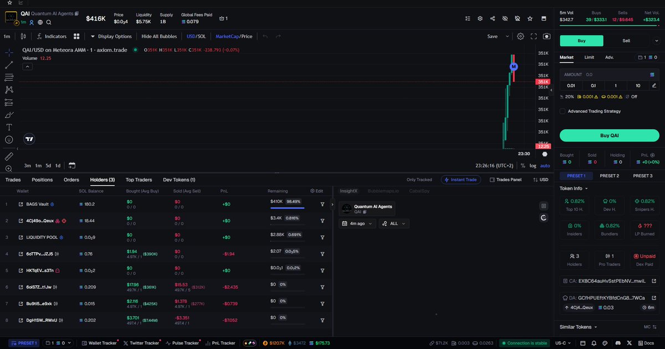Toggle the USD holders value switch
Image resolution: width=665 pixels, height=349 pixels.
click(540, 180)
